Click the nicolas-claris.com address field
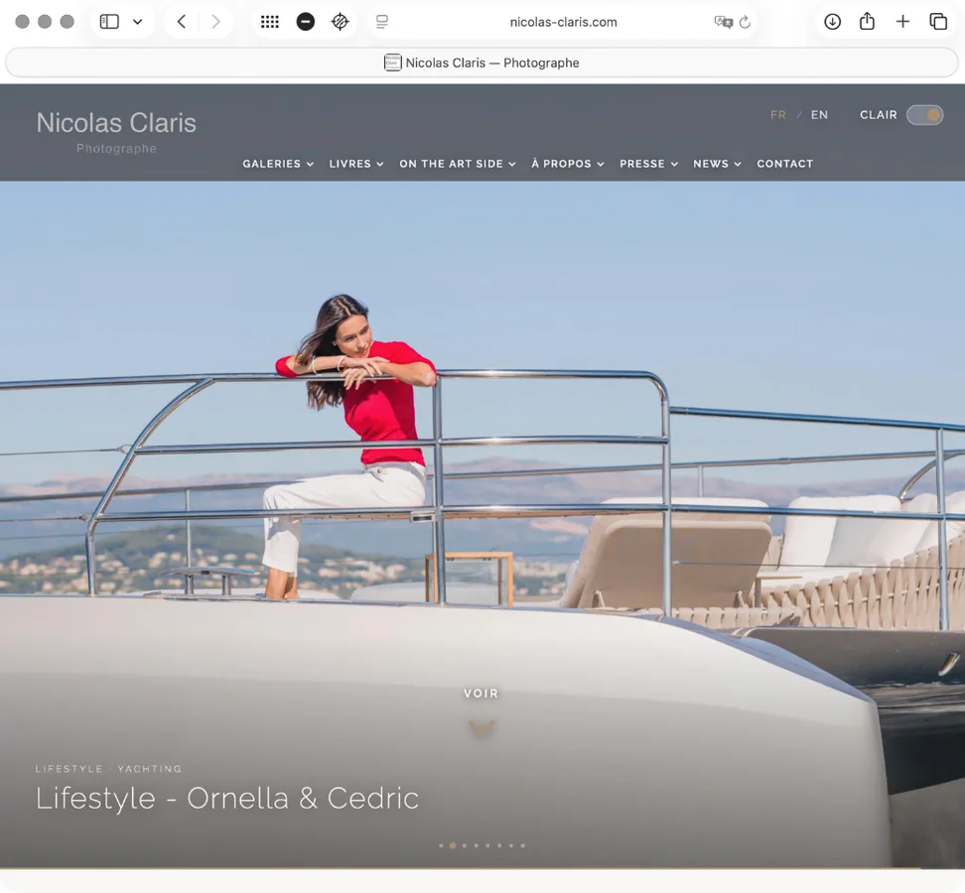The width and height of the screenshot is (965, 893). tap(563, 22)
